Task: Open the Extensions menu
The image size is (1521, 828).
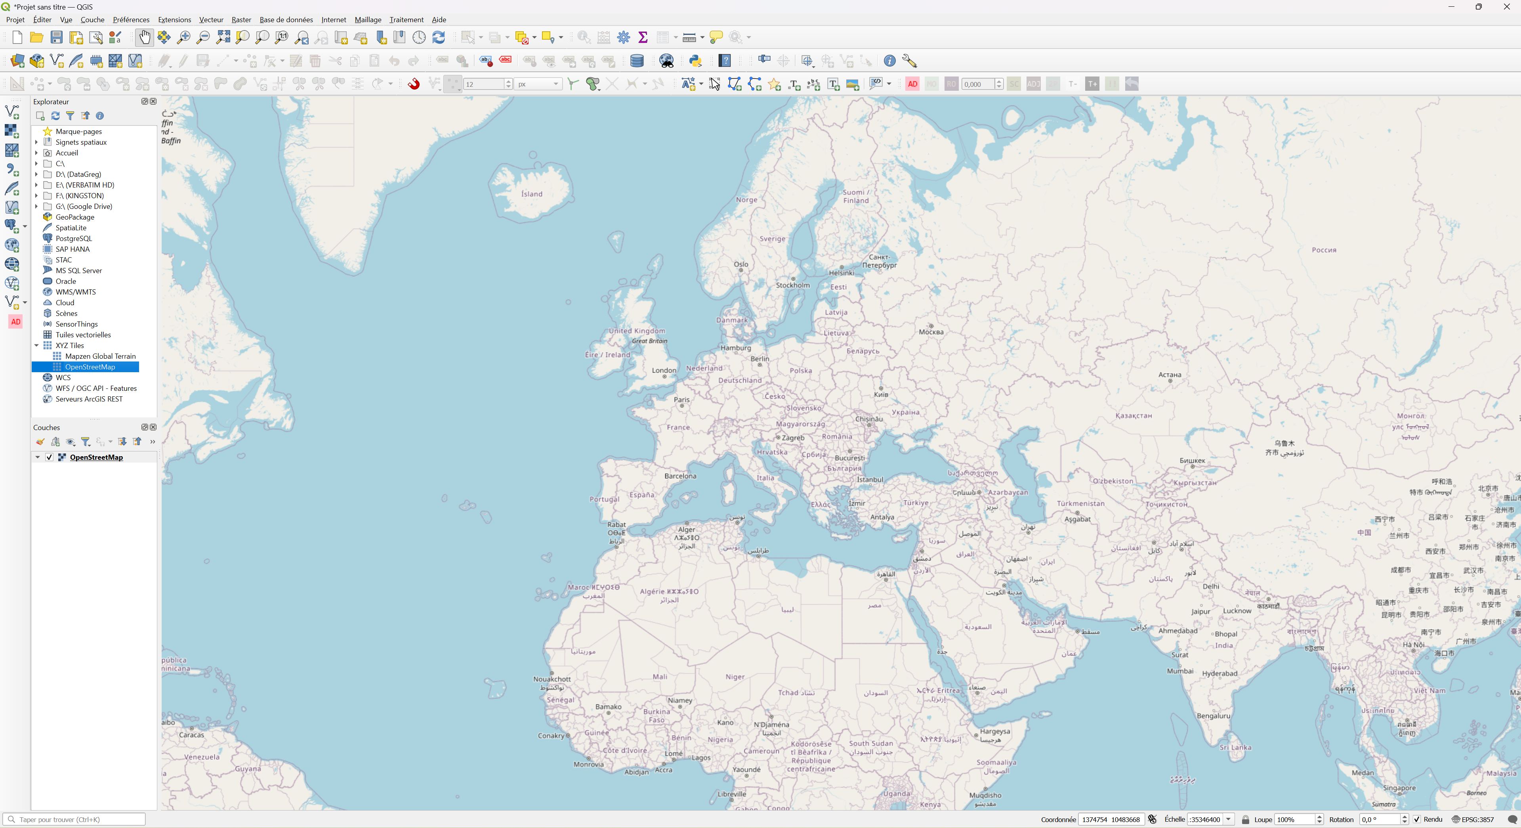Action: tap(174, 19)
